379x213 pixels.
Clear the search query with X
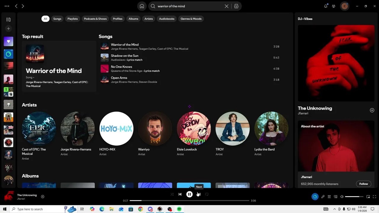click(227, 6)
